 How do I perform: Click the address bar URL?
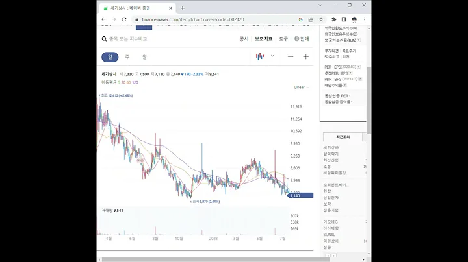point(193,19)
